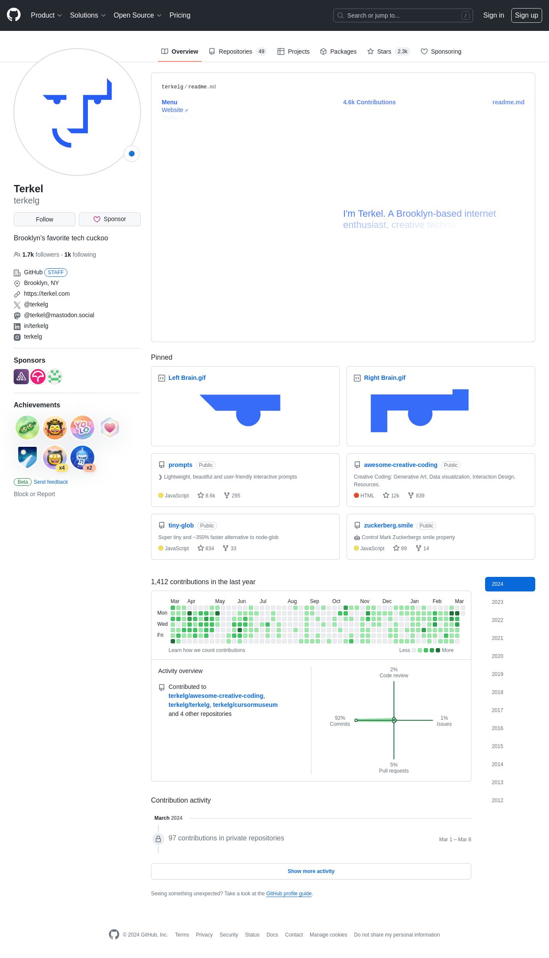The height and width of the screenshot is (958, 549).
Task: Go to the Pricing page
Action: [x=180, y=15]
